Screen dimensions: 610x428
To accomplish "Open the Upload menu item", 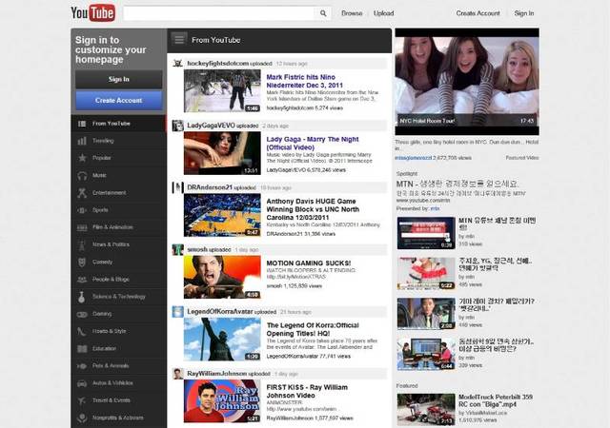I will point(383,13).
